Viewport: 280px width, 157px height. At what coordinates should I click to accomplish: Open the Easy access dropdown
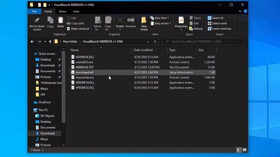[161, 23]
